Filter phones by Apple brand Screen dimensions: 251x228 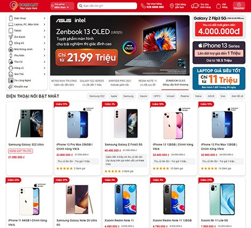[x=113, y=96]
